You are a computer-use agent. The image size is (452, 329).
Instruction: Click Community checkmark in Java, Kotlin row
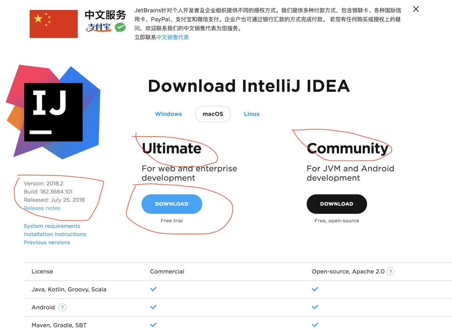(315, 289)
